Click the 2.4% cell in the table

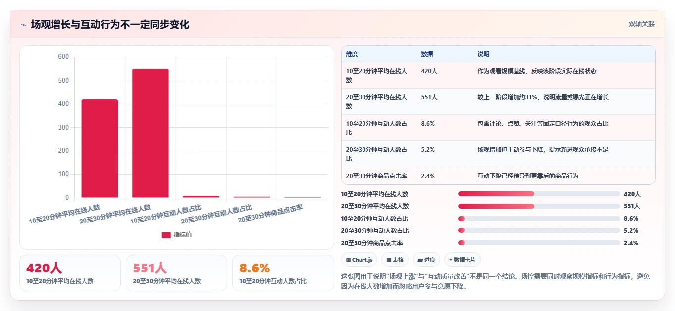point(428,176)
